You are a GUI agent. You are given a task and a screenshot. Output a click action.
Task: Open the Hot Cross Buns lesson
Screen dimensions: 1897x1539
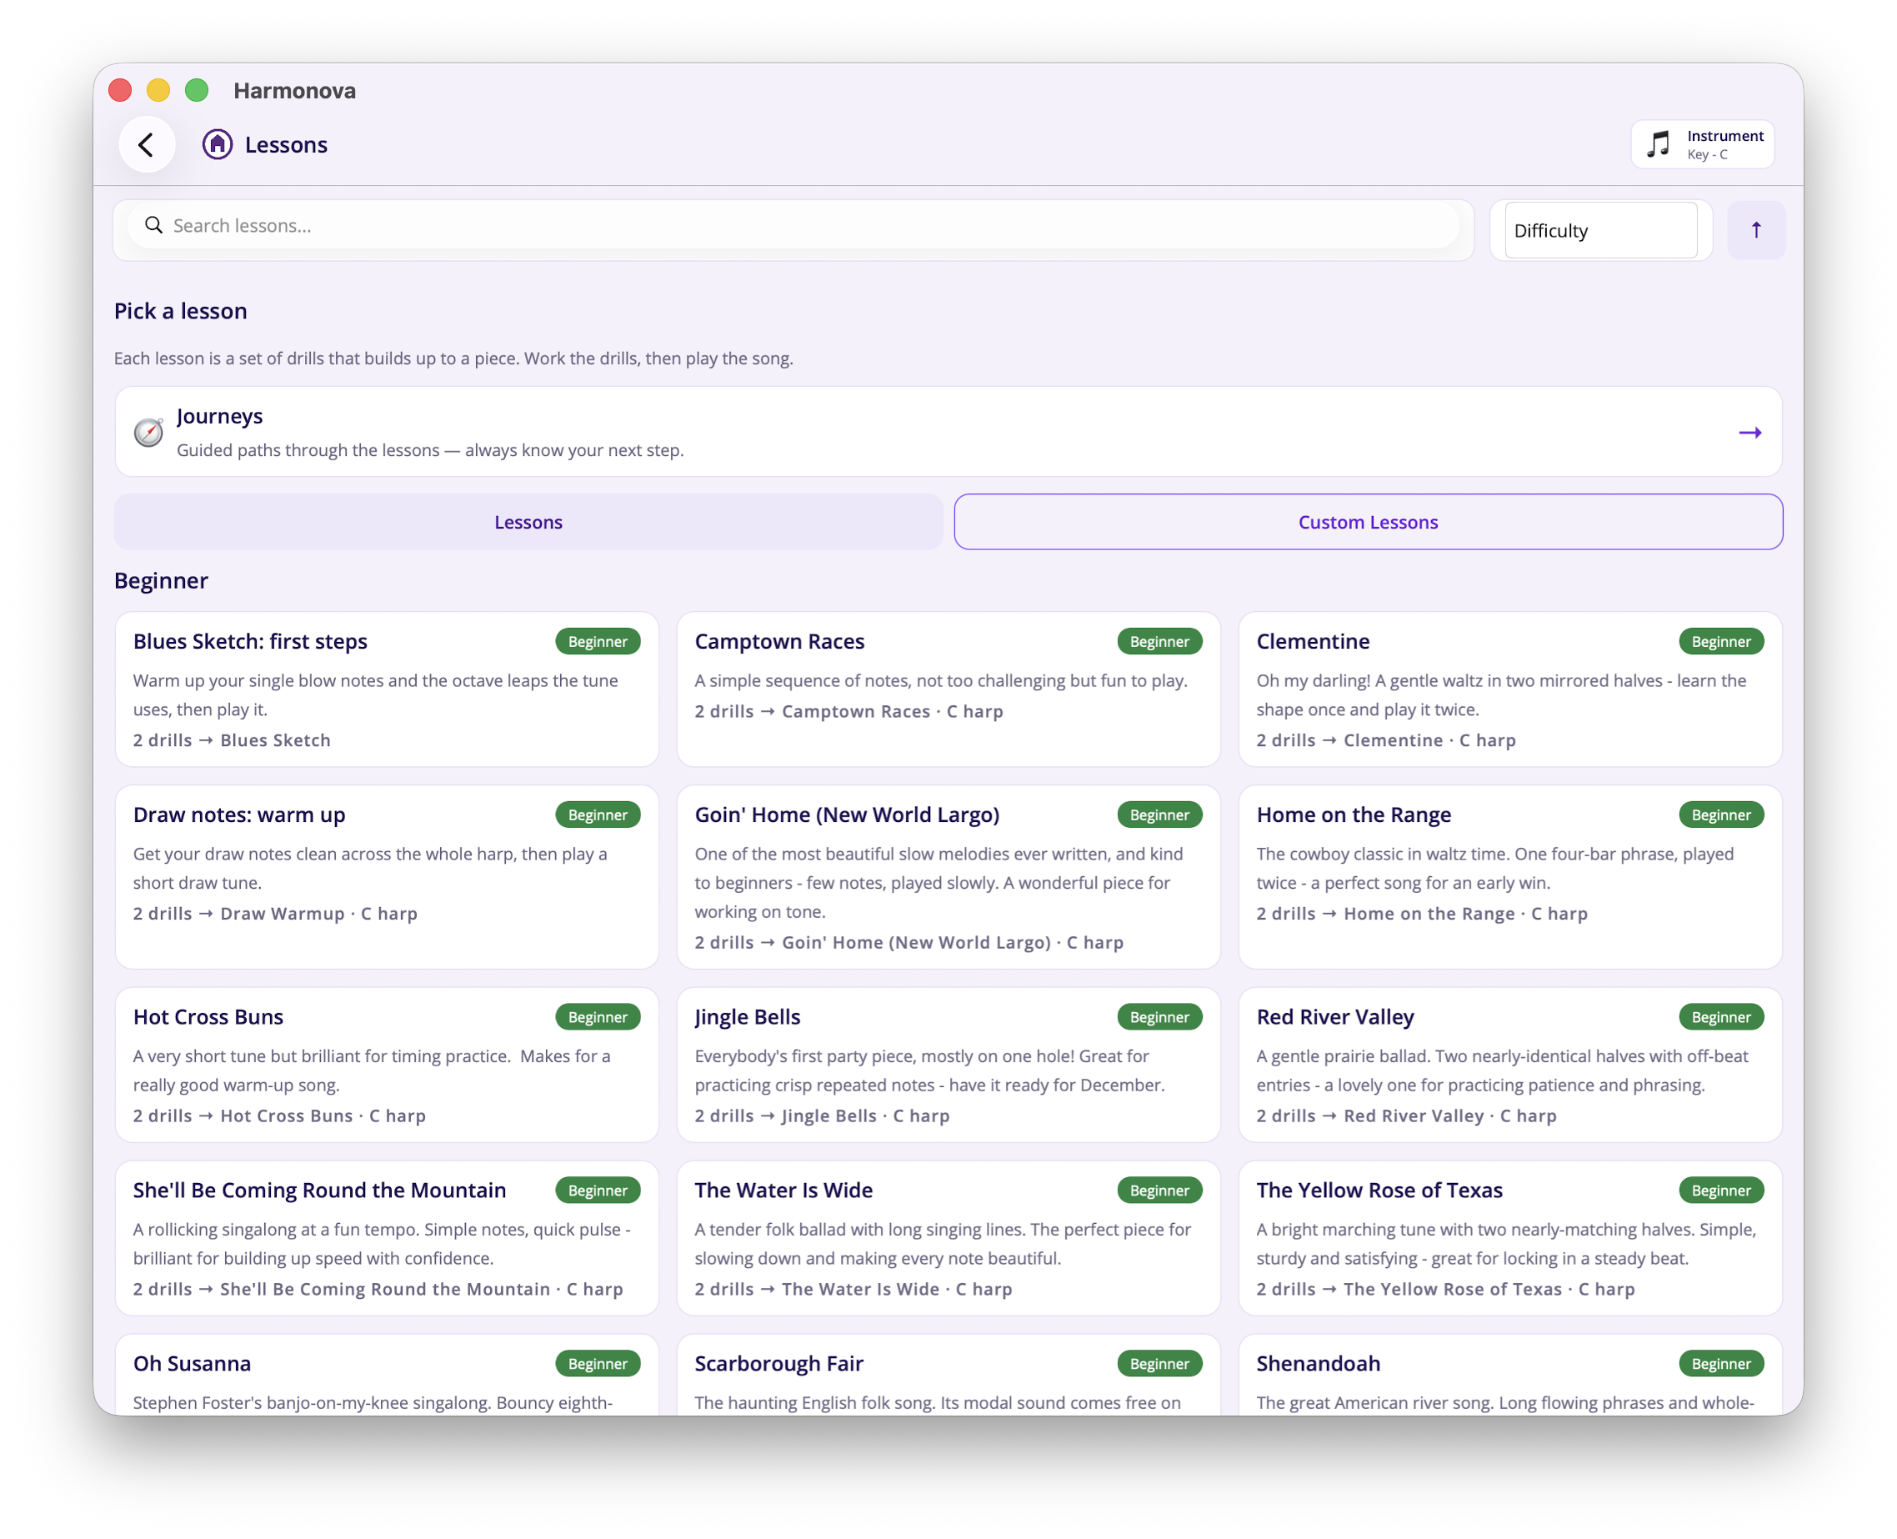[387, 1065]
